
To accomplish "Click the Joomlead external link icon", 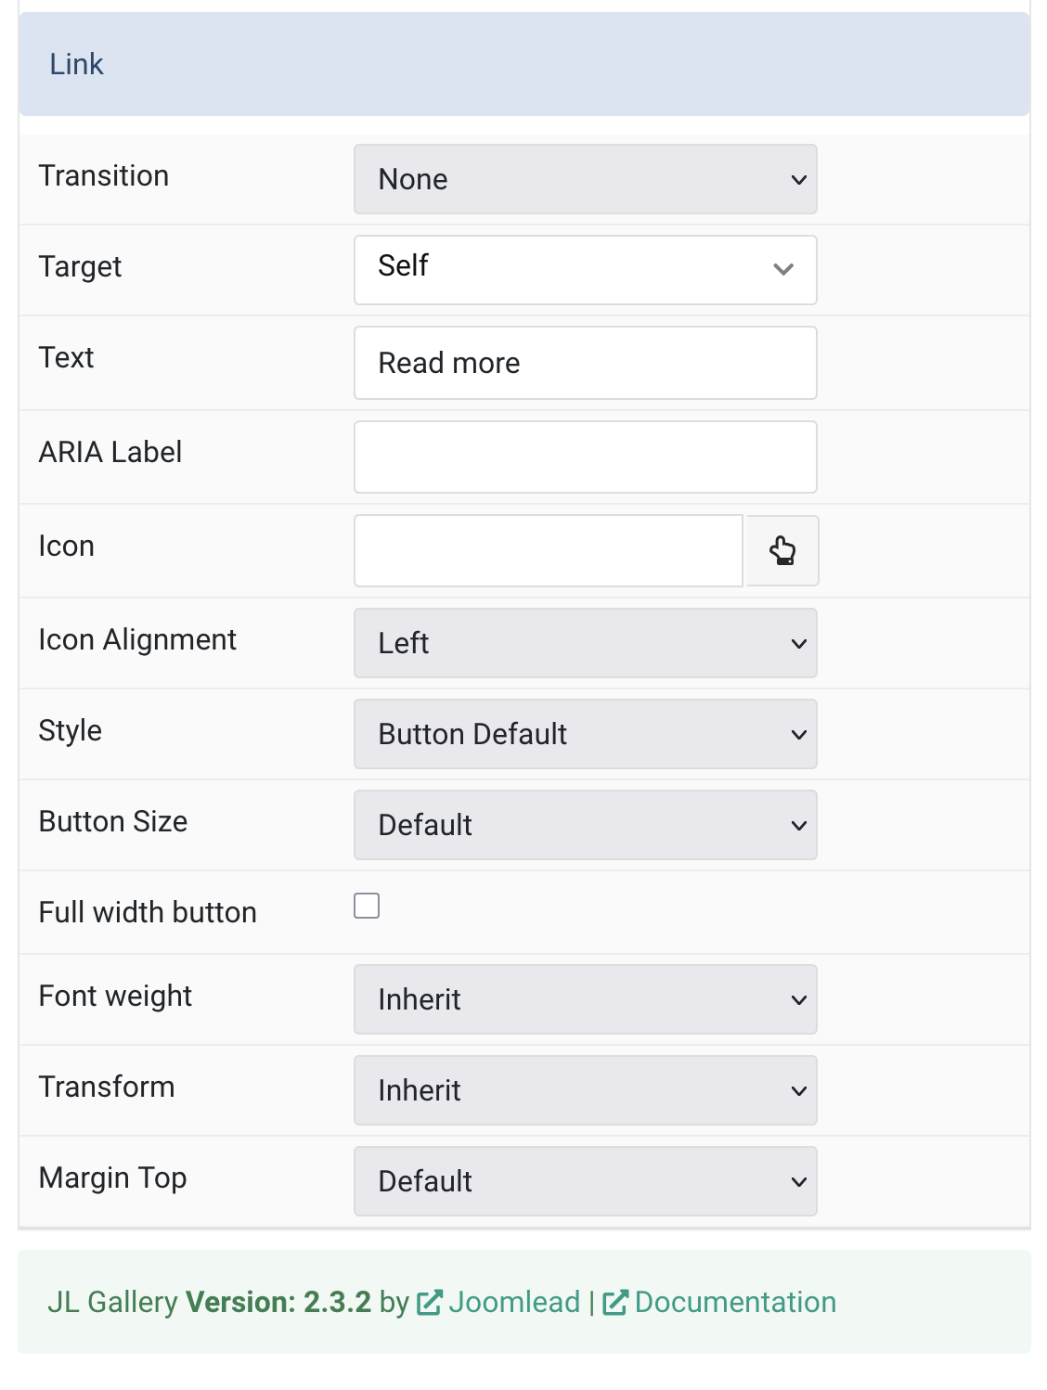I will click(430, 1303).
